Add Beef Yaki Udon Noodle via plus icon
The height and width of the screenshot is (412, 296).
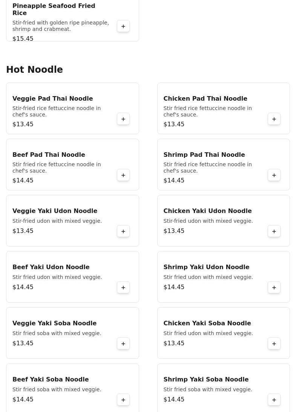point(123,288)
